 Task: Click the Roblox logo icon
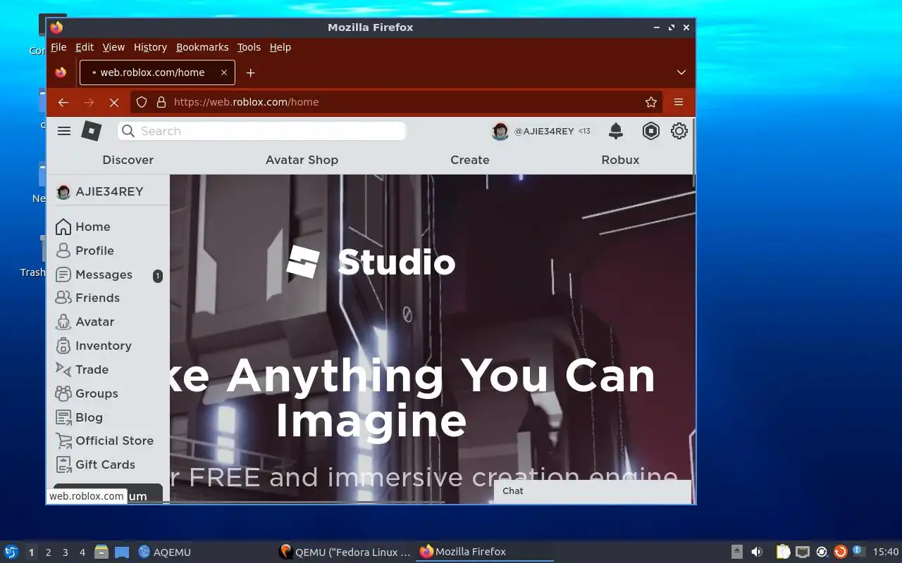click(92, 131)
